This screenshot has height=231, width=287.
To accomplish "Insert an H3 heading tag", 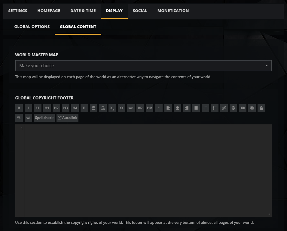I will click(x=66, y=108).
